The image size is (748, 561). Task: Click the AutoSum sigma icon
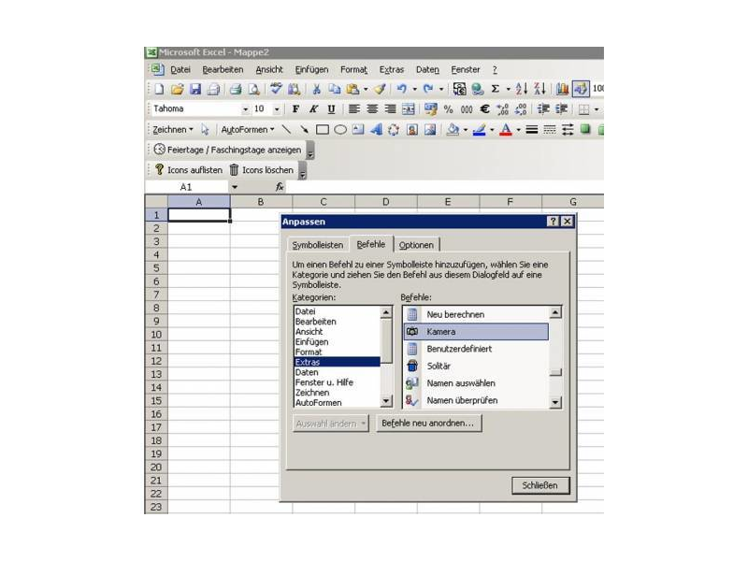coord(496,89)
